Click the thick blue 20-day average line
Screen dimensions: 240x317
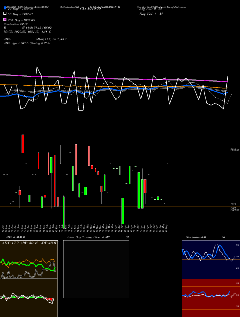pos(113,89)
